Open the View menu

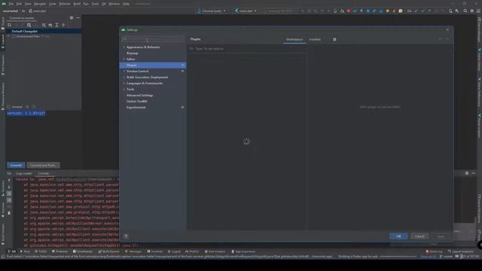pos(28,4)
